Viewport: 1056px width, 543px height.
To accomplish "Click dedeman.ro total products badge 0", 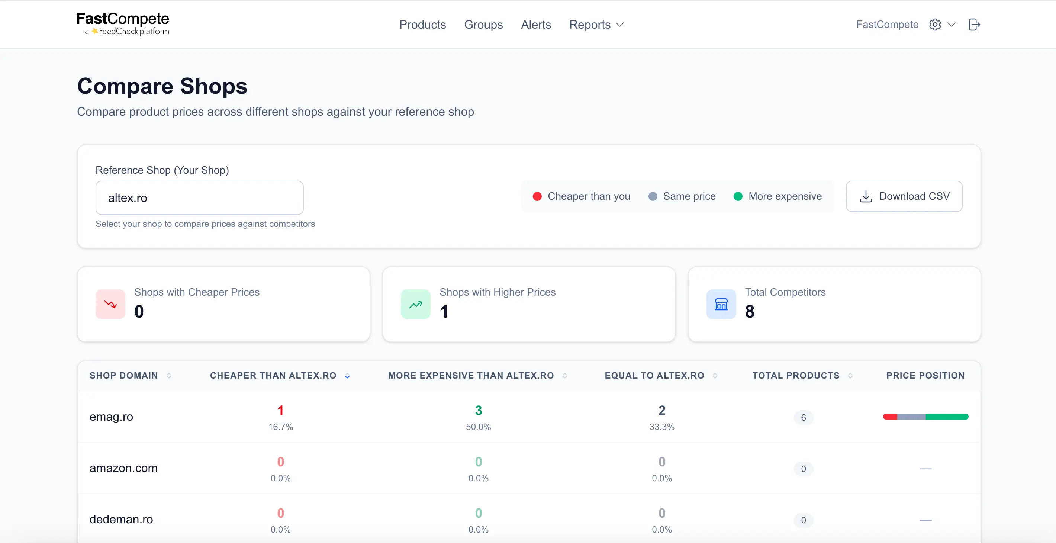I will [804, 520].
